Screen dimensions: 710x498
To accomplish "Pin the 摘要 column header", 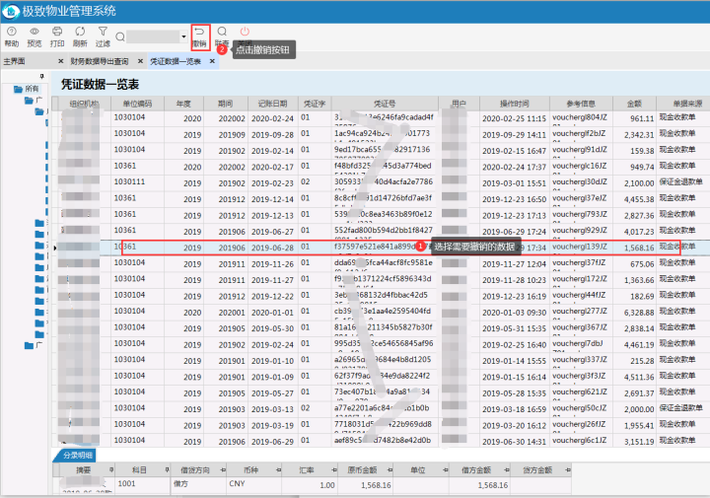I will (111, 470).
